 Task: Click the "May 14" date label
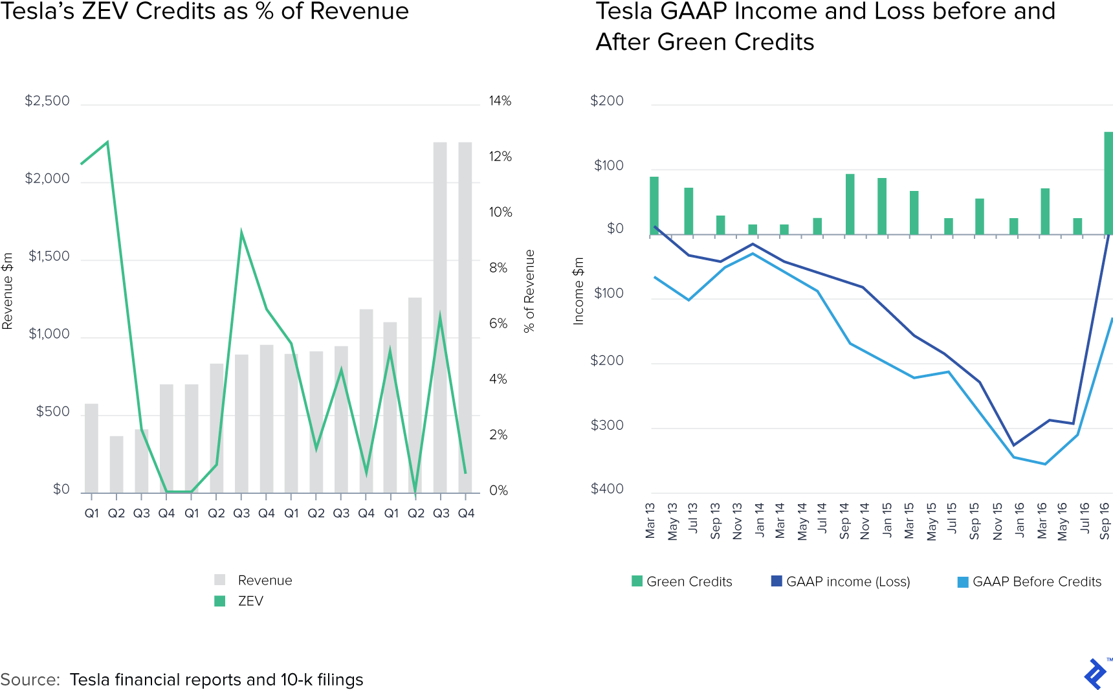[x=802, y=521]
